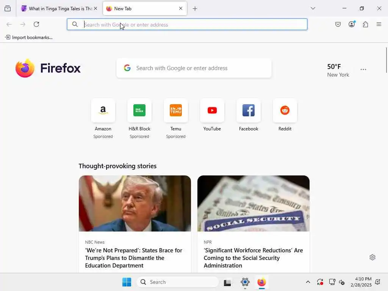Go back one page
Image resolution: width=388 pixels, height=291 pixels.
coord(9,24)
